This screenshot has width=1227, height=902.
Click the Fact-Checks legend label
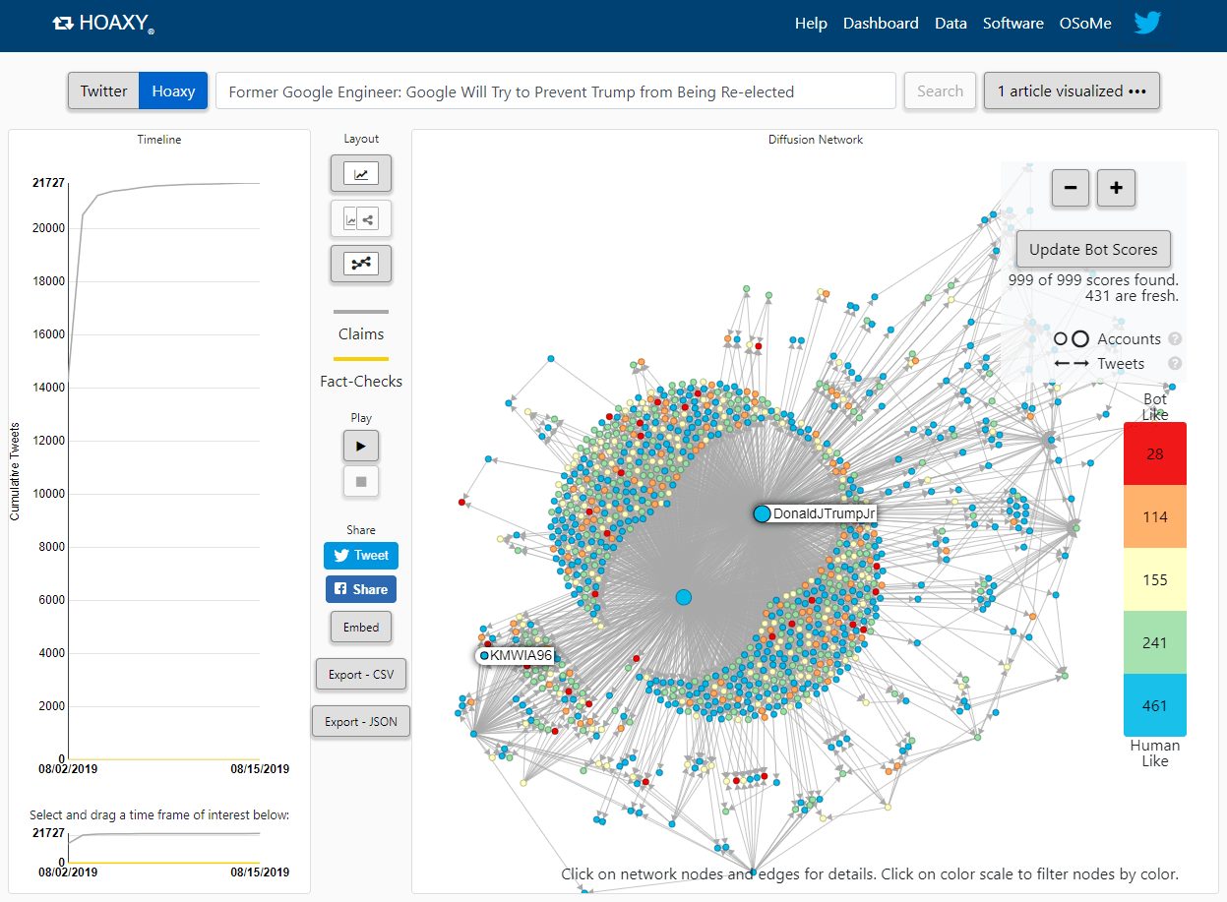click(361, 381)
